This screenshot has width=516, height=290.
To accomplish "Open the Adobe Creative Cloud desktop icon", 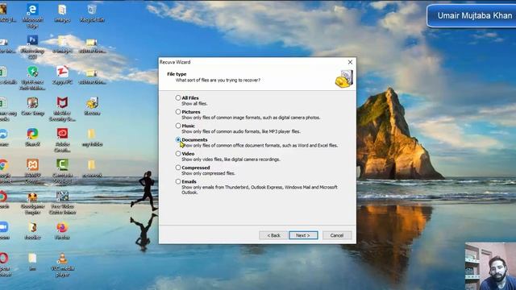I will click(62, 140).
